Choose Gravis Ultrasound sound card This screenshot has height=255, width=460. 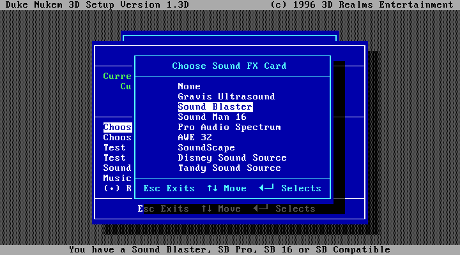click(x=226, y=97)
